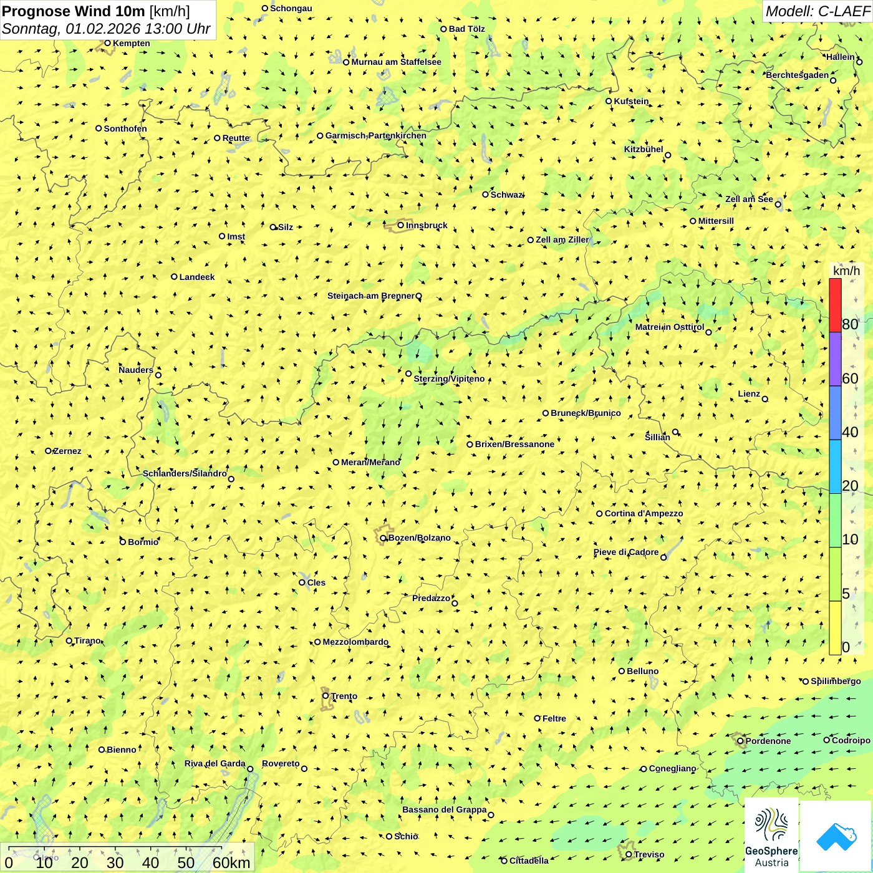Click the 'Cittadella' label
The height and width of the screenshot is (873, 873).
(x=529, y=861)
